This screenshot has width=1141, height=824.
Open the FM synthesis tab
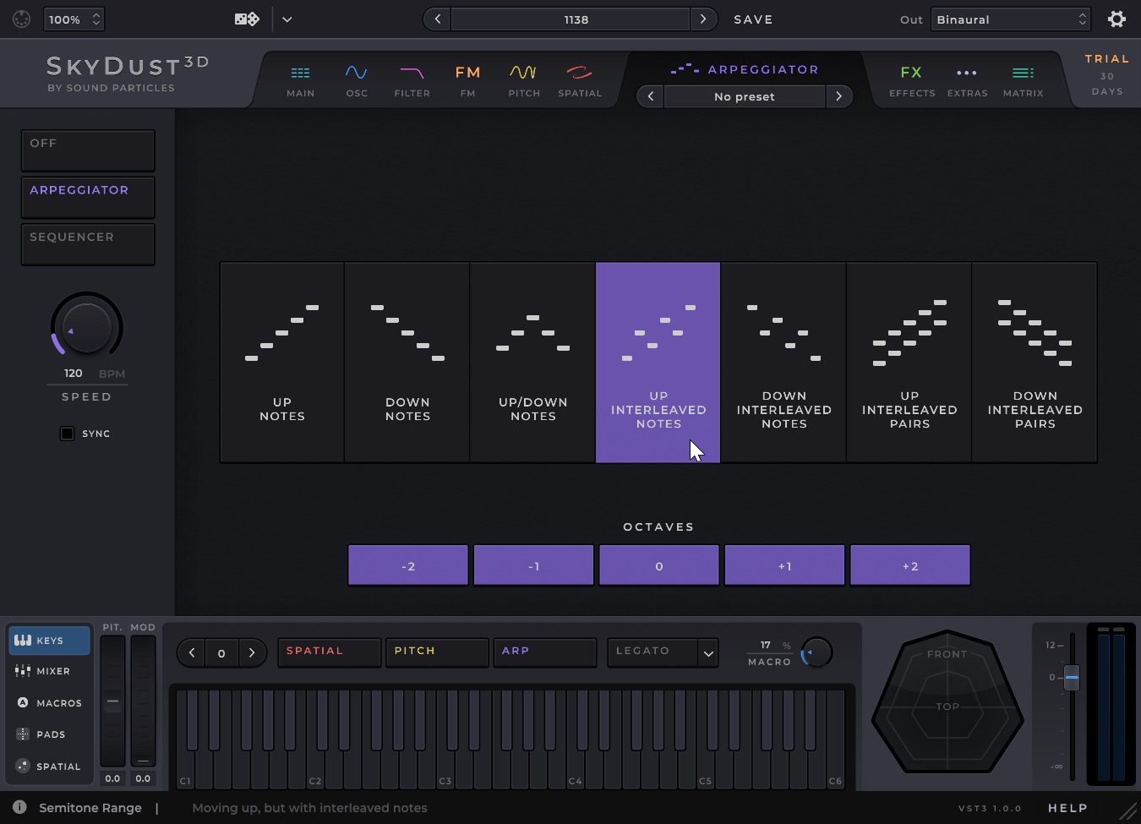[467, 81]
